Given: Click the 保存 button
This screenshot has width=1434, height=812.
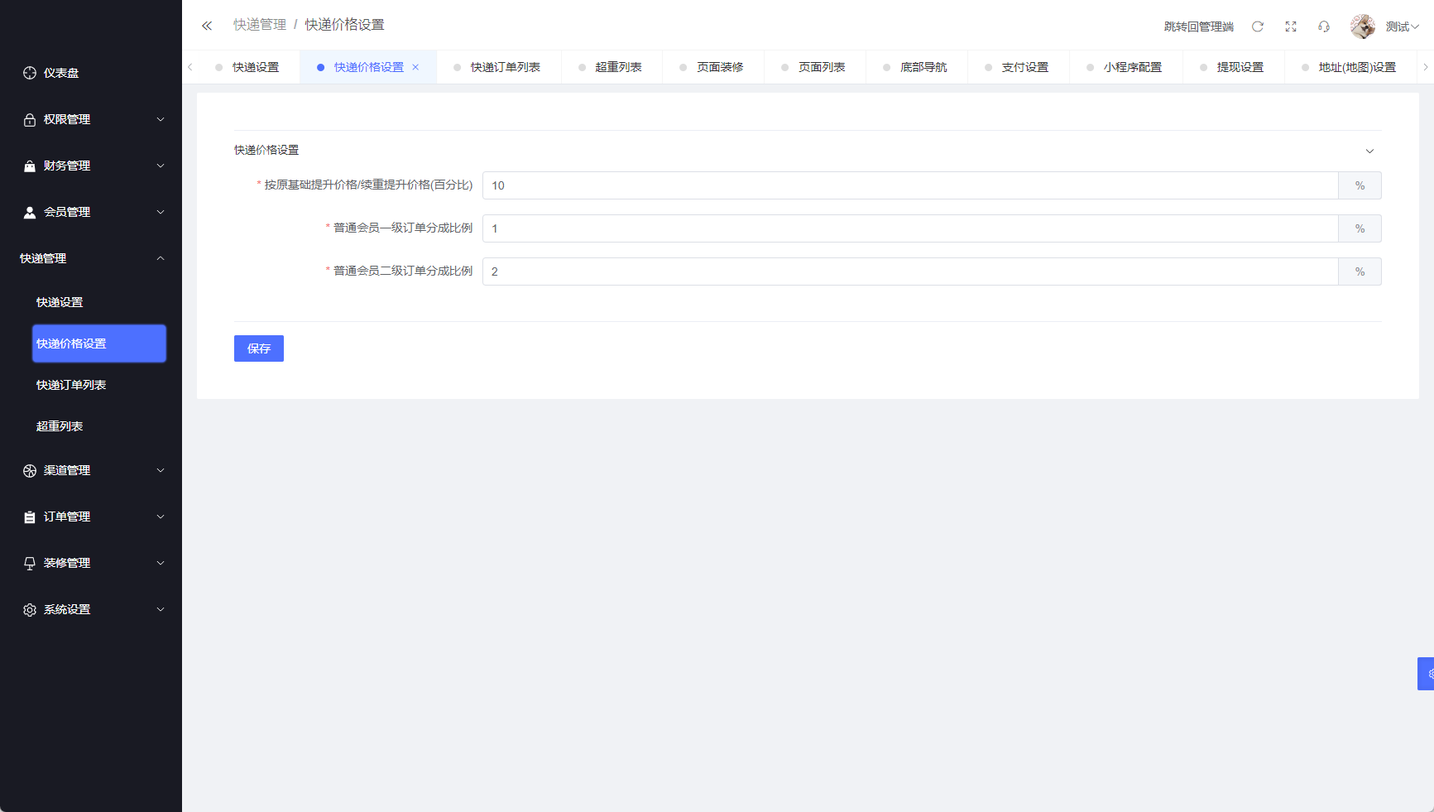Looking at the screenshot, I should pyautogui.click(x=259, y=348).
